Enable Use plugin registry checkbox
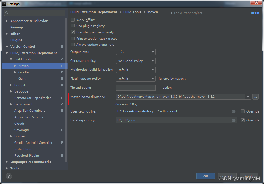Viewport: 264px width, 184px height. point(73,26)
